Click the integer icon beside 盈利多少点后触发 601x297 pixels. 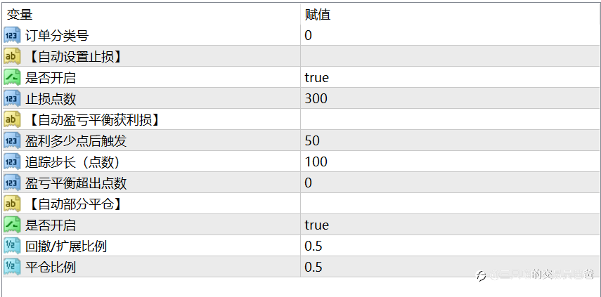(x=12, y=141)
